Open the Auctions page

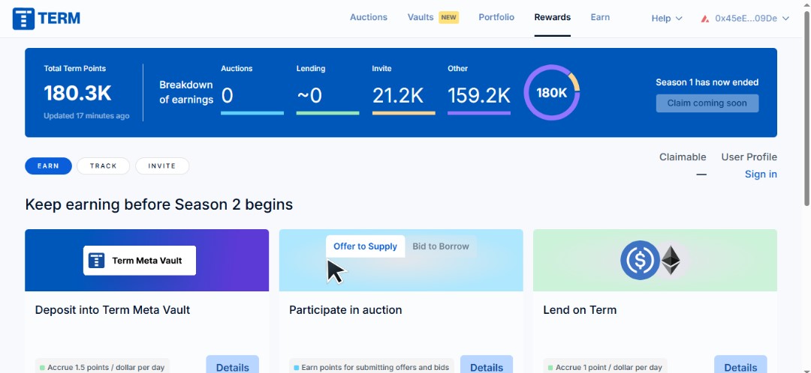click(368, 17)
